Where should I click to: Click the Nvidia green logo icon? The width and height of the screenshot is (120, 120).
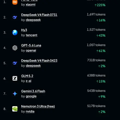pyautogui.click(x=15, y=109)
